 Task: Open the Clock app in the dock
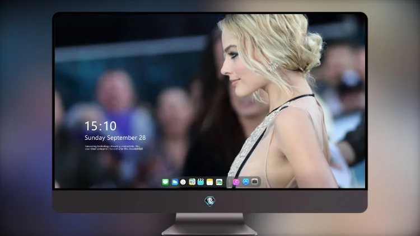[183, 182]
